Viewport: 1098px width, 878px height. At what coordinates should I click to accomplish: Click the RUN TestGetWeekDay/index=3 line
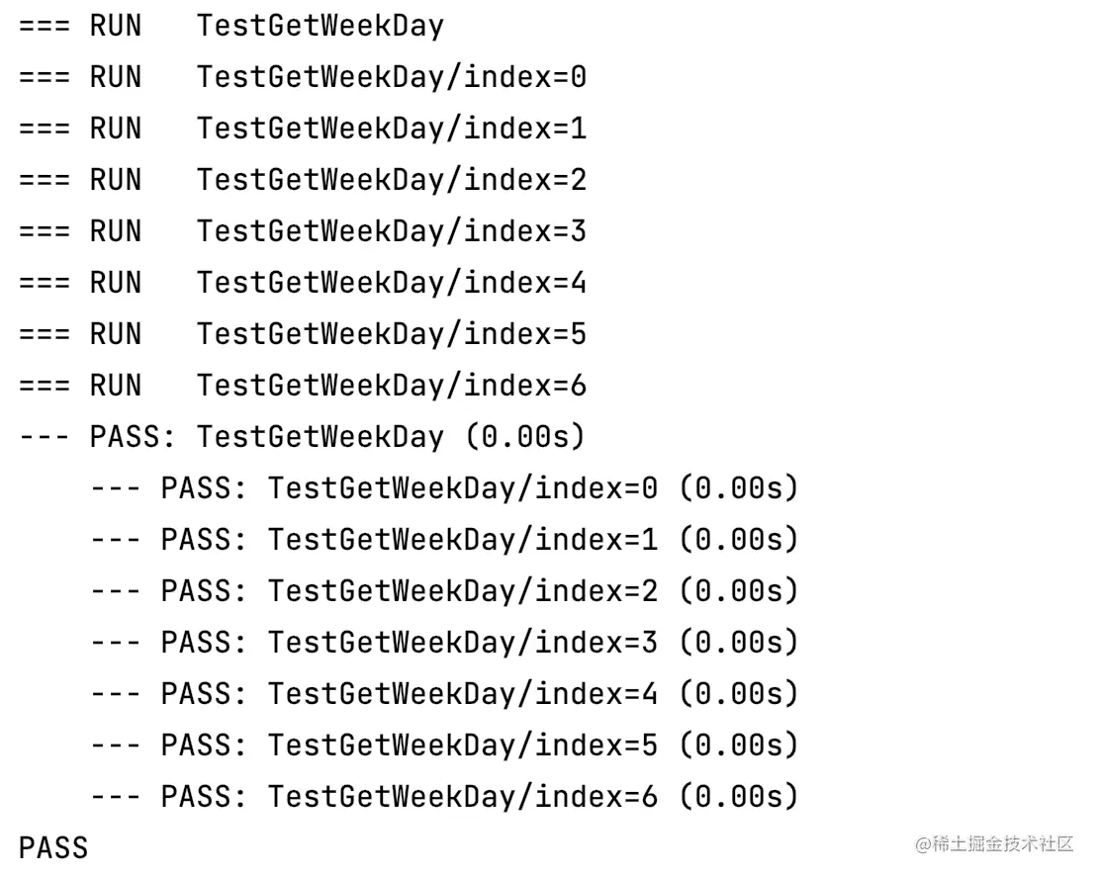(x=391, y=231)
